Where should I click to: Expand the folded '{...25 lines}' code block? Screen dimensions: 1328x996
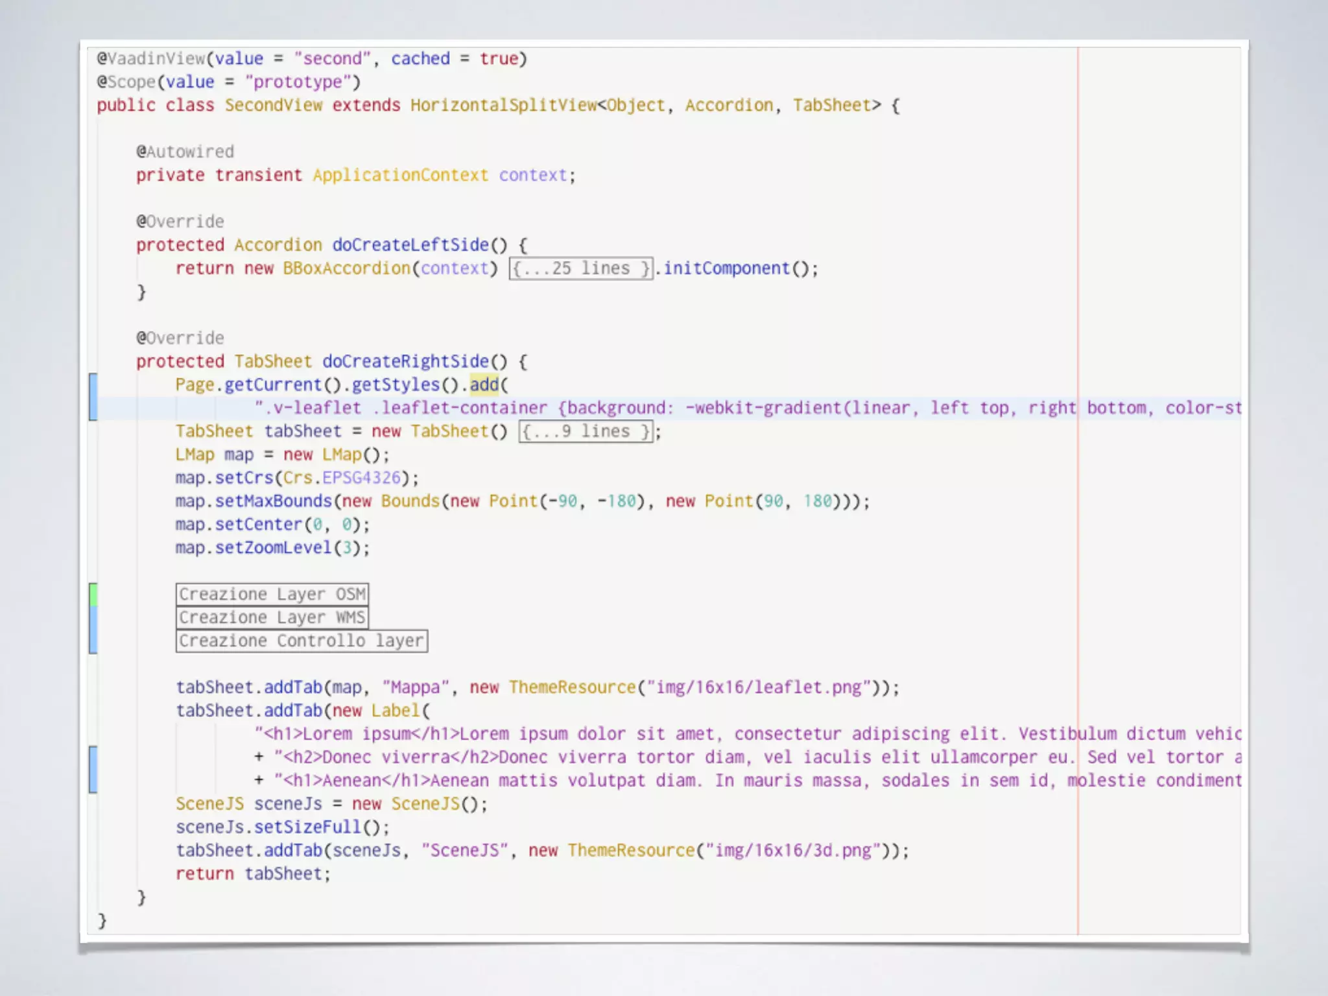click(580, 268)
